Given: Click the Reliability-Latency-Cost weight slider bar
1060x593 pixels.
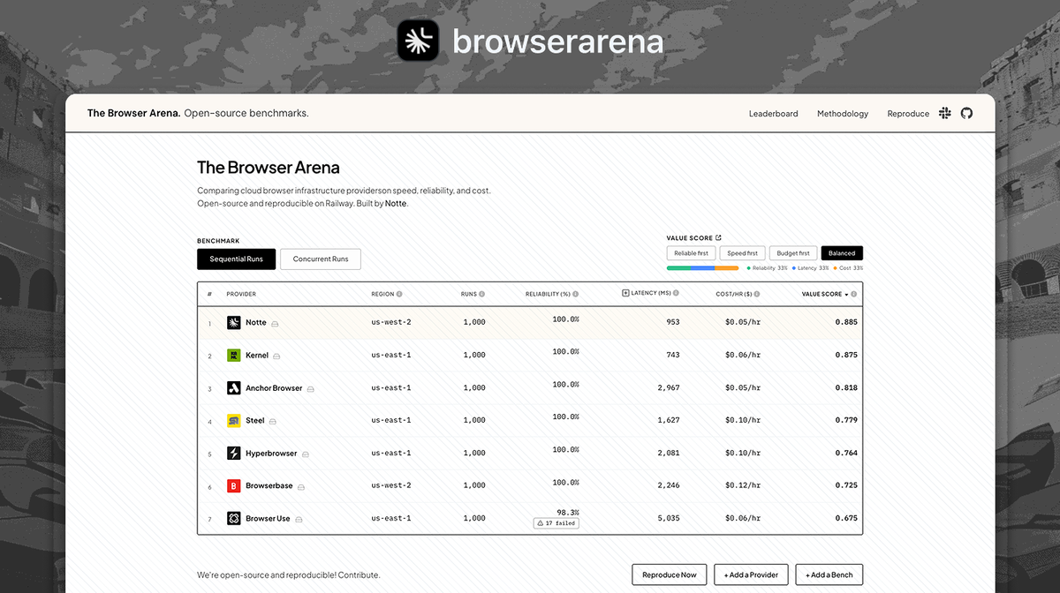Looking at the screenshot, I should pyautogui.click(x=702, y=266).
